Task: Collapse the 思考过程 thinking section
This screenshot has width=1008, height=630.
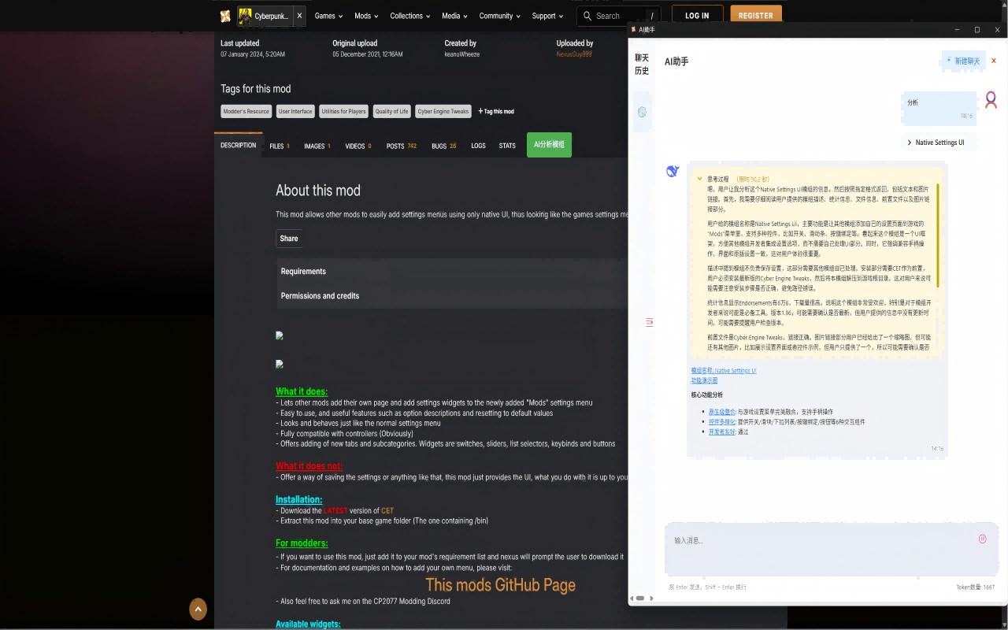Action: click(x=699, y=179)
